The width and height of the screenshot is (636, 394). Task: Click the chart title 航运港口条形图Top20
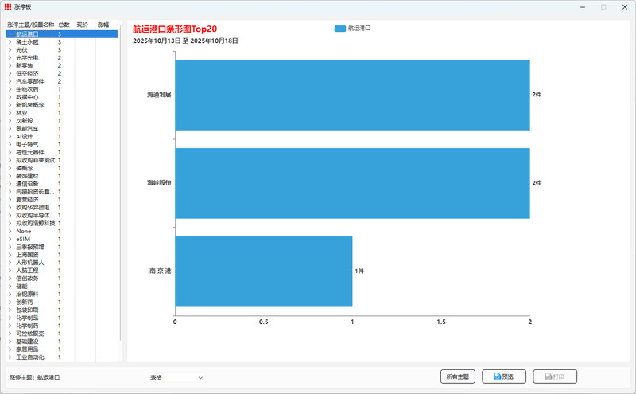click(x=175, y=29)
